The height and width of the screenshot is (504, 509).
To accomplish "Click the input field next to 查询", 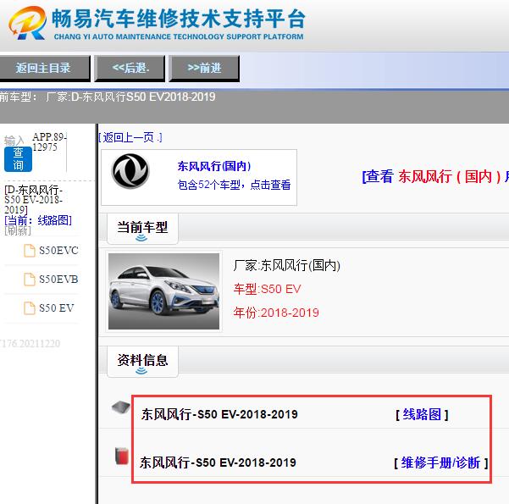I will coord(14,141).
